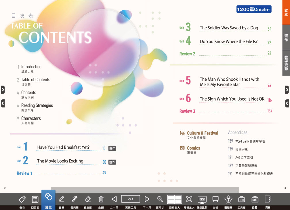Select the mouse (滑鼠) tool
The height and width of the screenshot is (210, 290).
pos(49,198)
